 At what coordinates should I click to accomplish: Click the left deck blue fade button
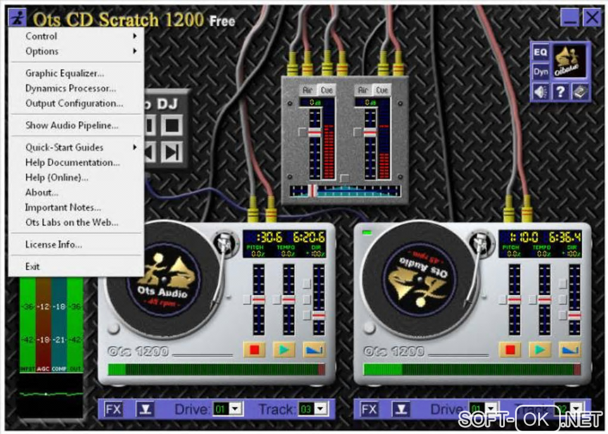314,349
